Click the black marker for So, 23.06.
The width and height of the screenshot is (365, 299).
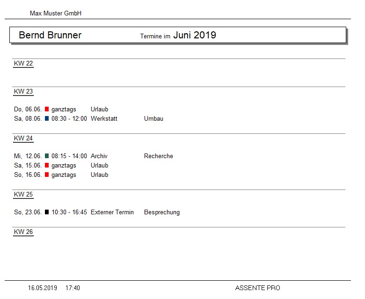47,212
